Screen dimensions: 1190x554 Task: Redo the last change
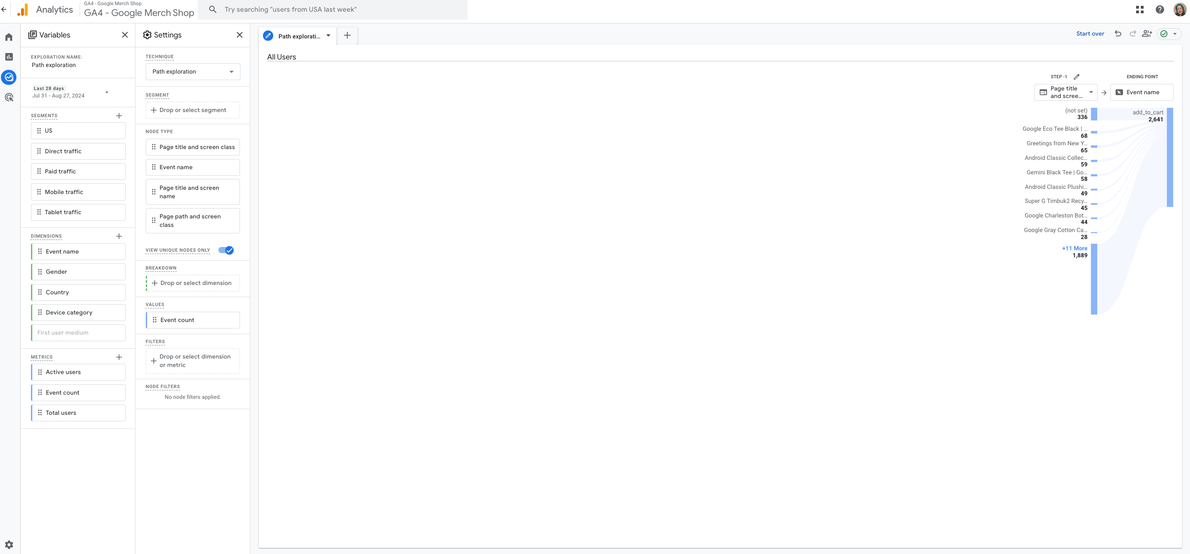(1132, 34)
